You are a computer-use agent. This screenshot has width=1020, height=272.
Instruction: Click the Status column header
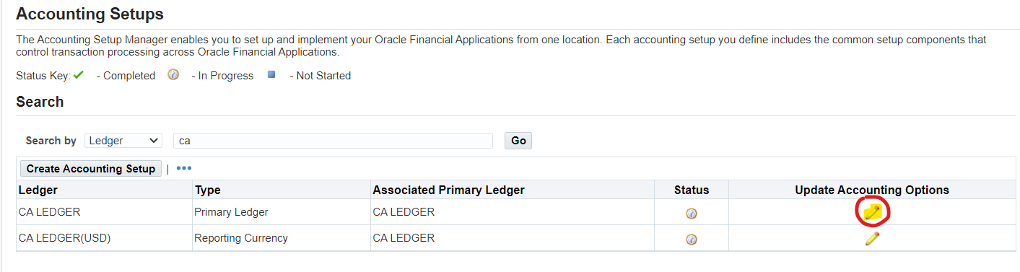[692, 190]
